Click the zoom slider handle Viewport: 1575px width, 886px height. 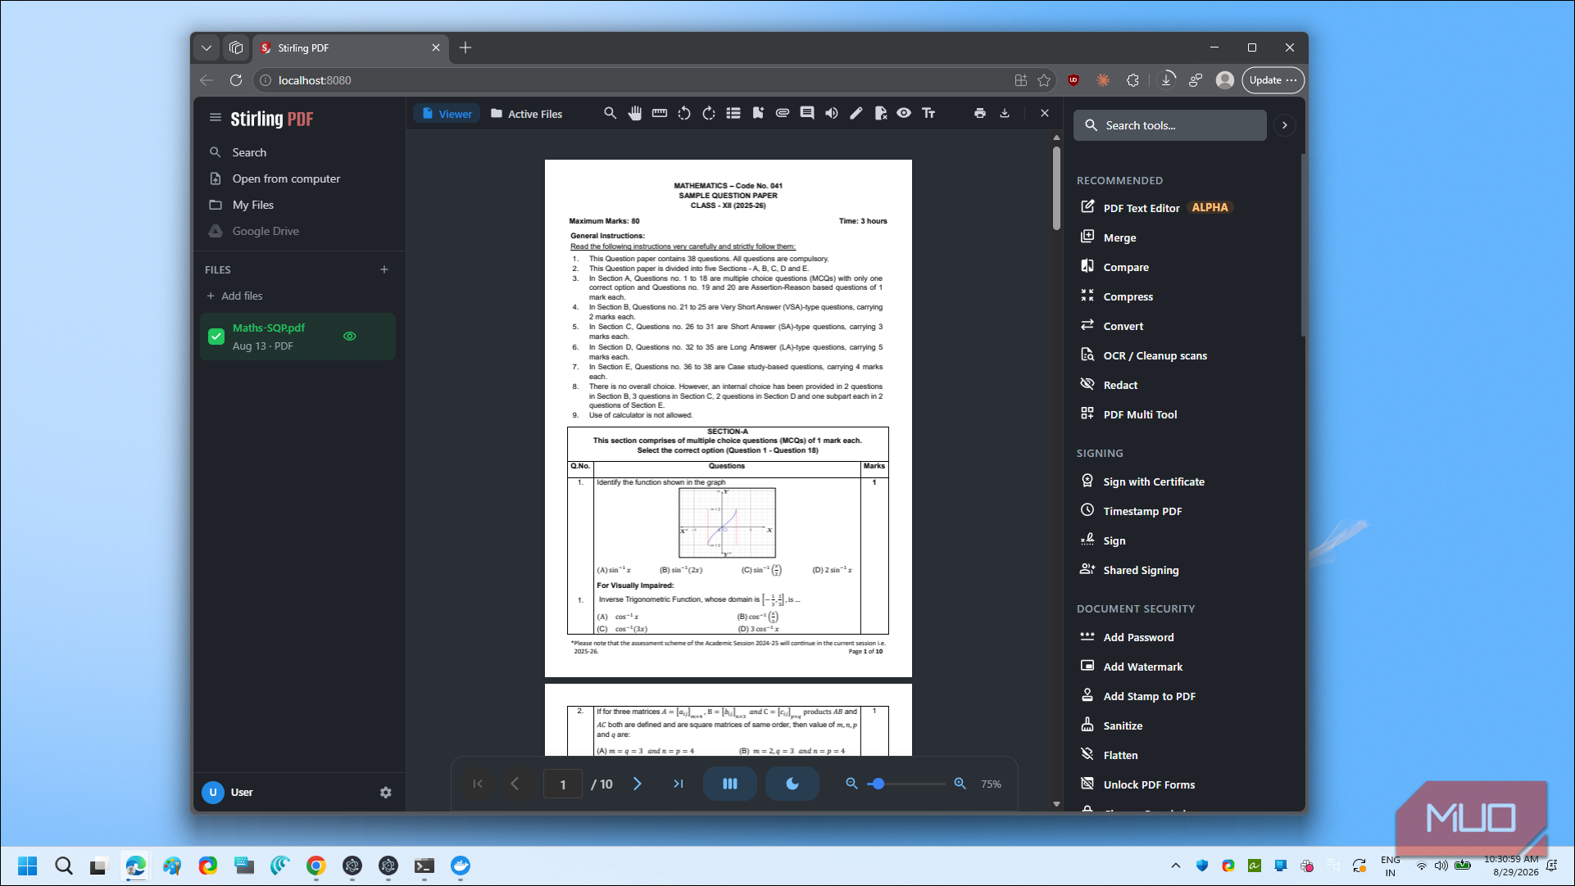click(878, 784)
